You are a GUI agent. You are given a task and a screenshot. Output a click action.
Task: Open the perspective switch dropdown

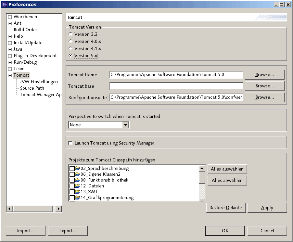point(126,125)
